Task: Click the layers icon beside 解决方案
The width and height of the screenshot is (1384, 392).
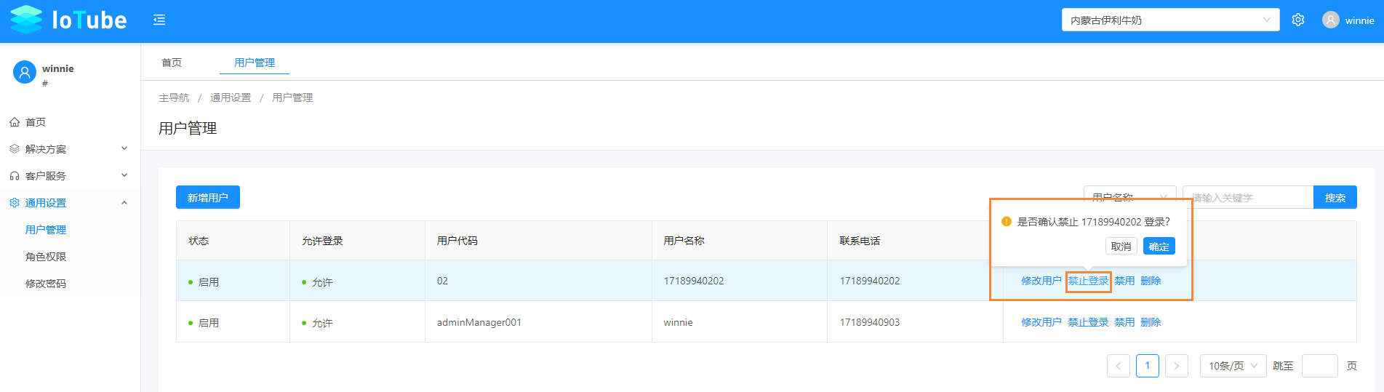Action: (x=15, y=149)
